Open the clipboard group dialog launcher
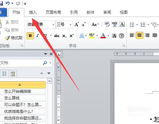This screenshot has height=124, width=159. [22, 46]
